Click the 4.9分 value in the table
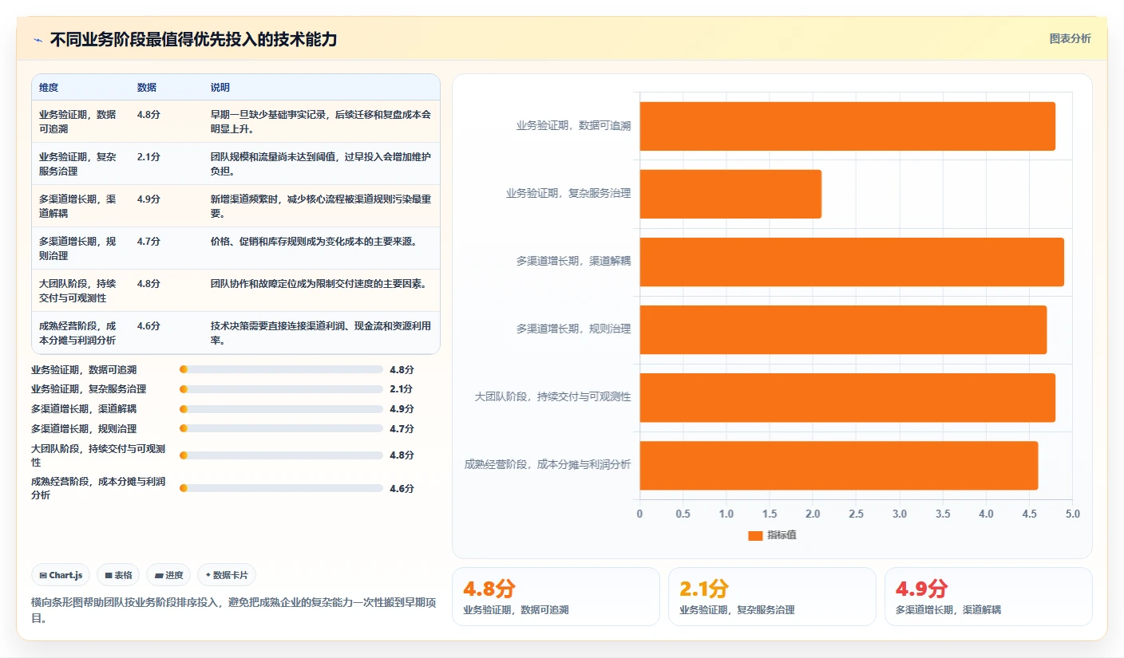Image resolution: width=1124 pixels, height=658 pixels. point(148,199)
